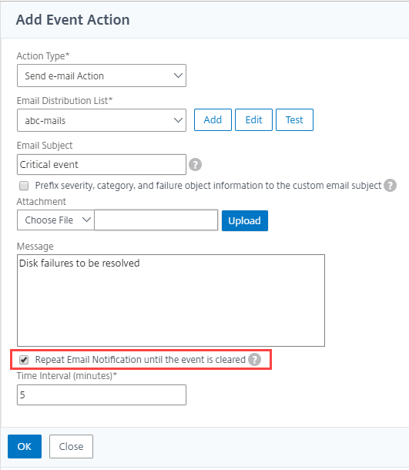
Task: Focus the Email Subject text field
Action: click(x=102, y=165)
